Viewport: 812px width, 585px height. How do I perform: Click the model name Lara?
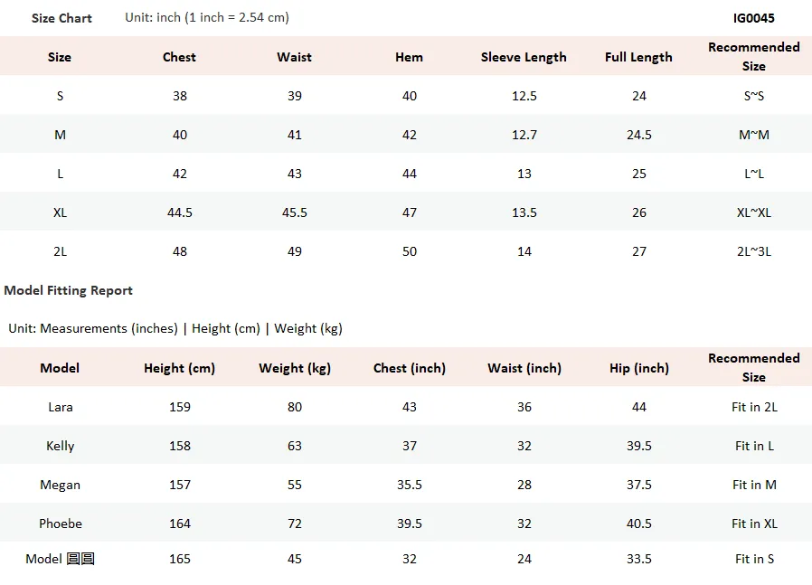click(x=60, y=407)
